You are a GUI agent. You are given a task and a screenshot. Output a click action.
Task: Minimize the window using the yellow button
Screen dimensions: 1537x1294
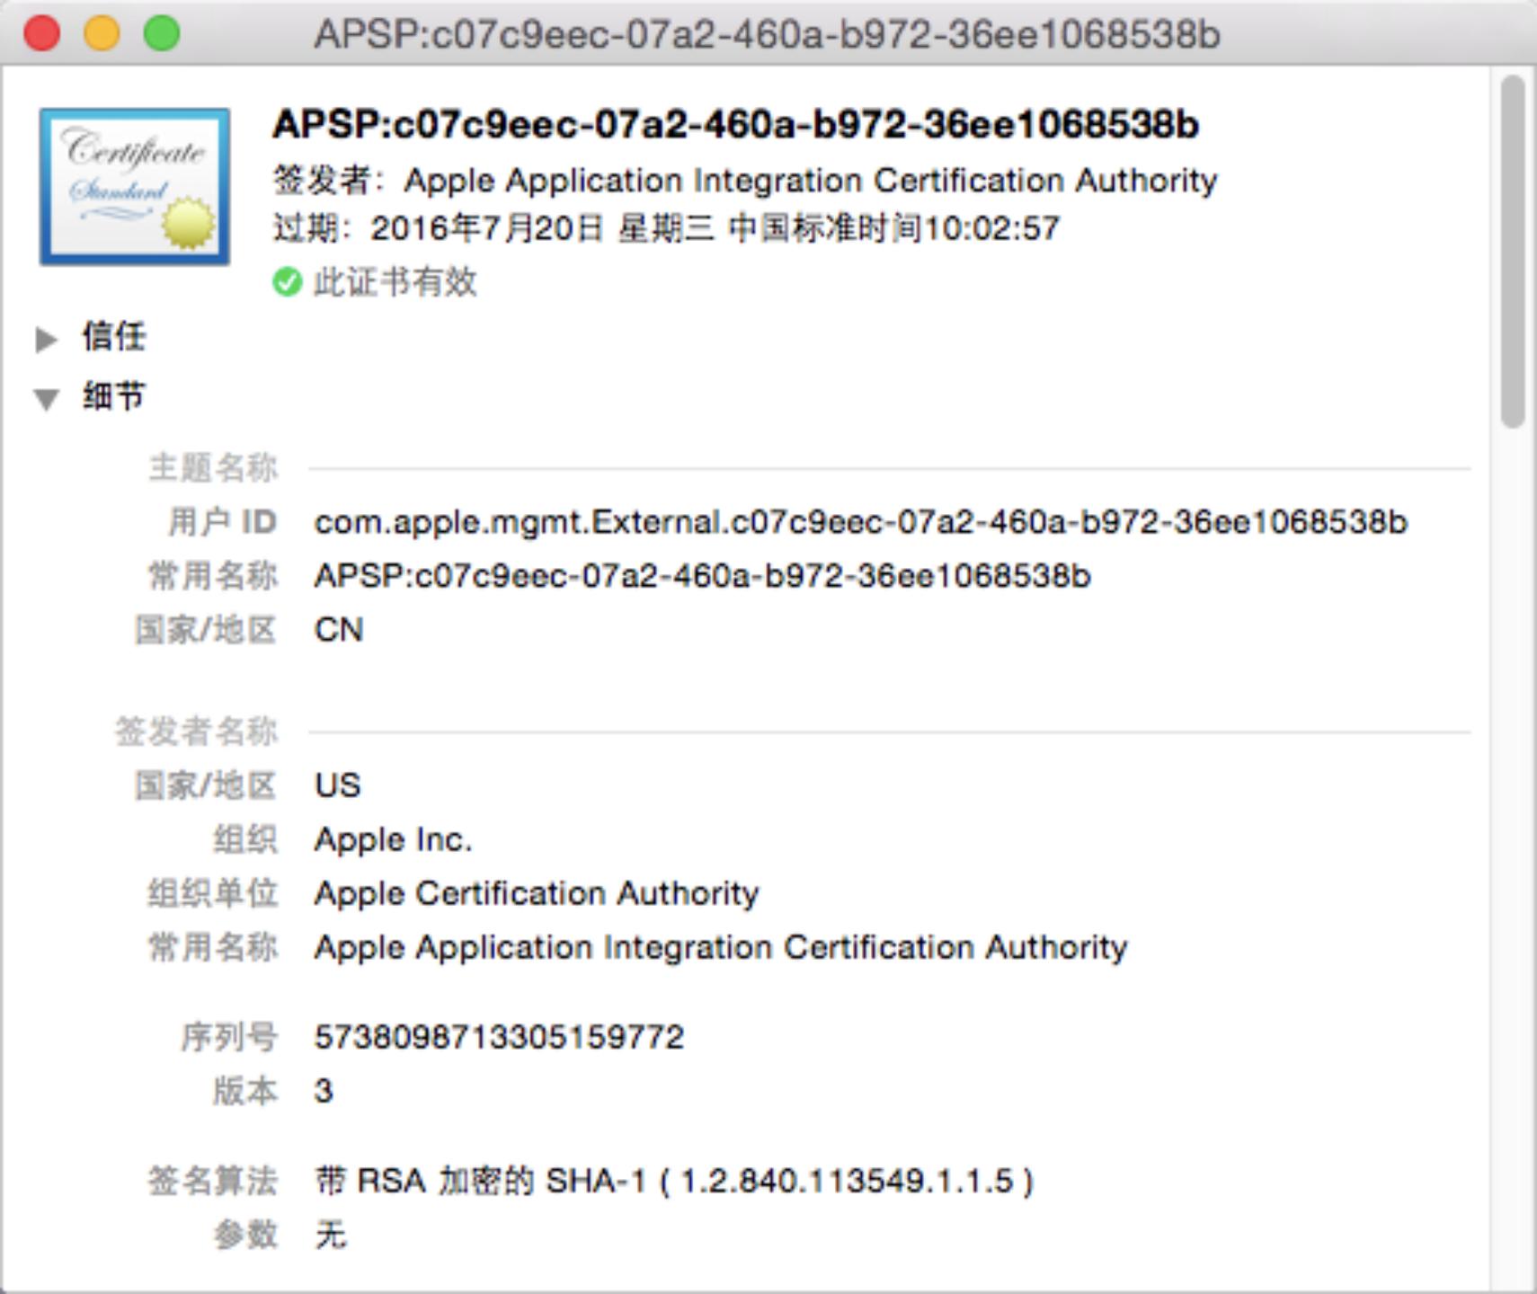tap(102, 34)
